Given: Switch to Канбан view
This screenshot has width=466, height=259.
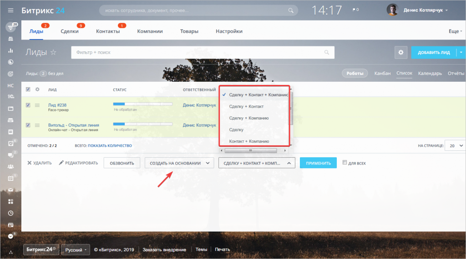Looking at the screenshot, I should coord(382,73).
